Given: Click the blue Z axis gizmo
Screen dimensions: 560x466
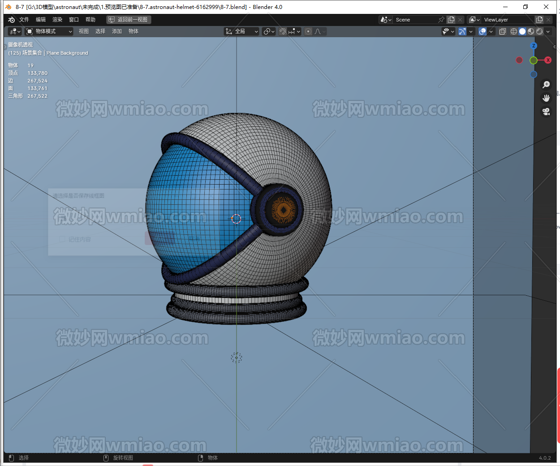Looking at the screenshot, I should (x=534, y=46).
